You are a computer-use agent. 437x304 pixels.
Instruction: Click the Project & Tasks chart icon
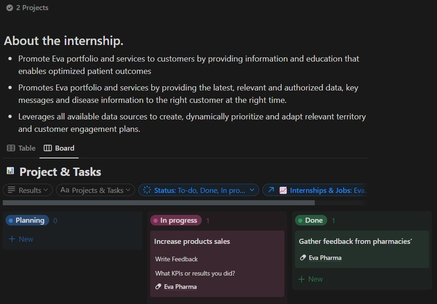pyautogui.click(x=10, y=171)
